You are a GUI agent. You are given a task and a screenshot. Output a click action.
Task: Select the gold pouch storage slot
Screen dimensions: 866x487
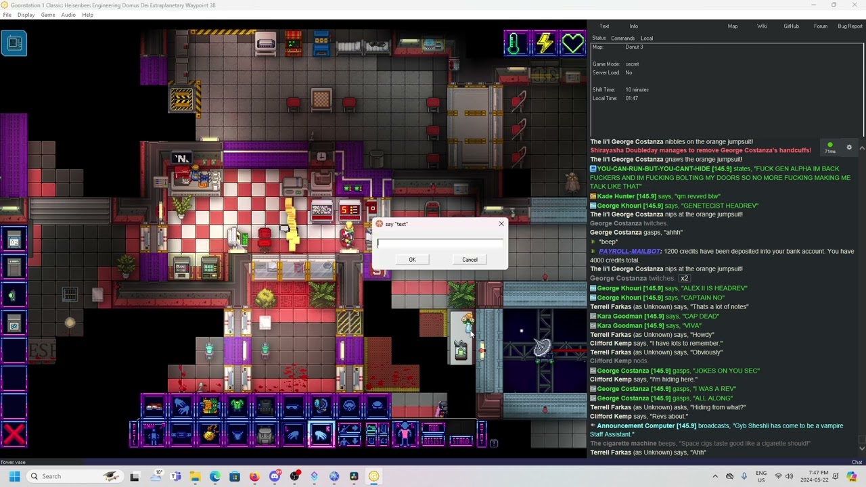[x=209, y=434]
